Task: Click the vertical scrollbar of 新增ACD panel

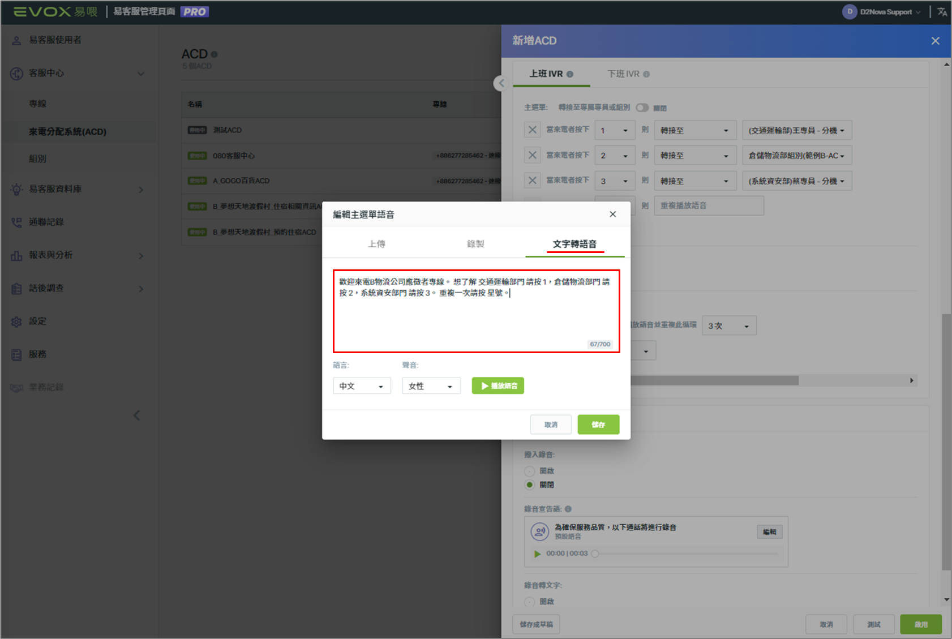Action: (x=946, y=441)
